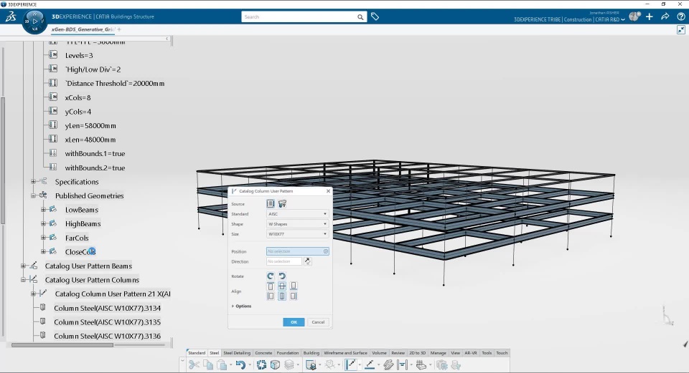The image size is (689, 373).
Task: Open the Undo history dropdown arrow
Action: click(250, 365)
